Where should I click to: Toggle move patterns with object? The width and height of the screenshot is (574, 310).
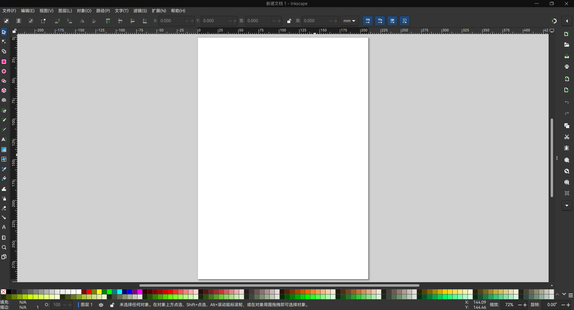(x=404, y=21)
